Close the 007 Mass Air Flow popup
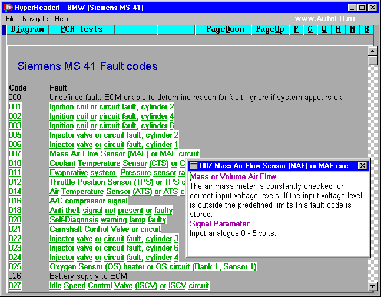 362,166
